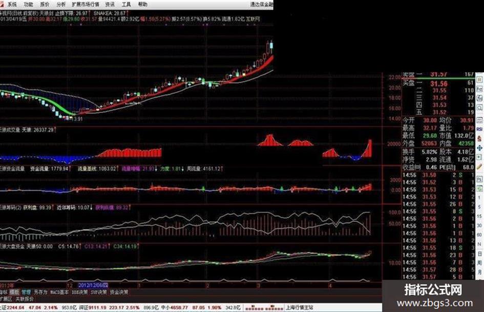Screen dimensions: 484x312
Task: Select the 关联报价 tab
Action: coord(25,299)
